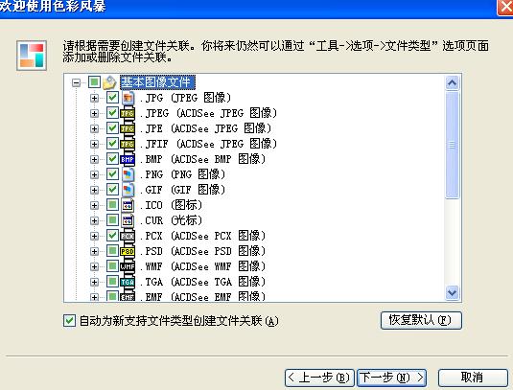This screenshot has width=513, height=390.
Task: Proceed with 下一步 (N) button
Action: tap(391, 378)
